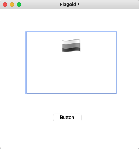
Task: Select the middle gray stripe of the flag
Action: tap(71, 45)
